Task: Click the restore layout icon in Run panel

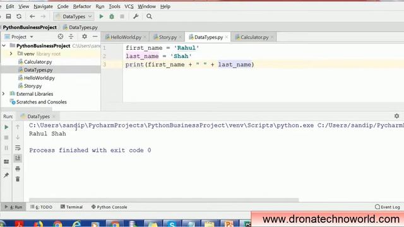Action: pyautogui.click(x=6, y=161)
